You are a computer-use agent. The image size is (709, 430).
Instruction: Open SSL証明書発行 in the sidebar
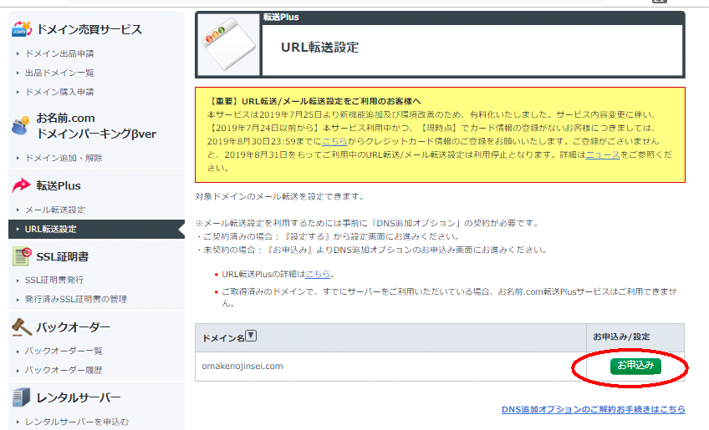click(x=54, y=280)
